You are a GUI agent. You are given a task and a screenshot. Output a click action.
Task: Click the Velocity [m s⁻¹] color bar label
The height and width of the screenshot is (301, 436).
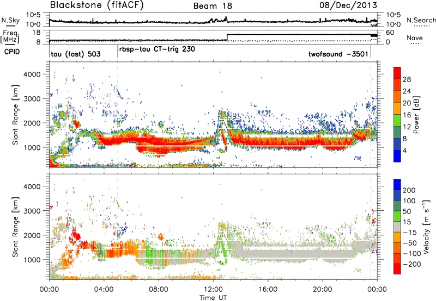coord(426,227)
